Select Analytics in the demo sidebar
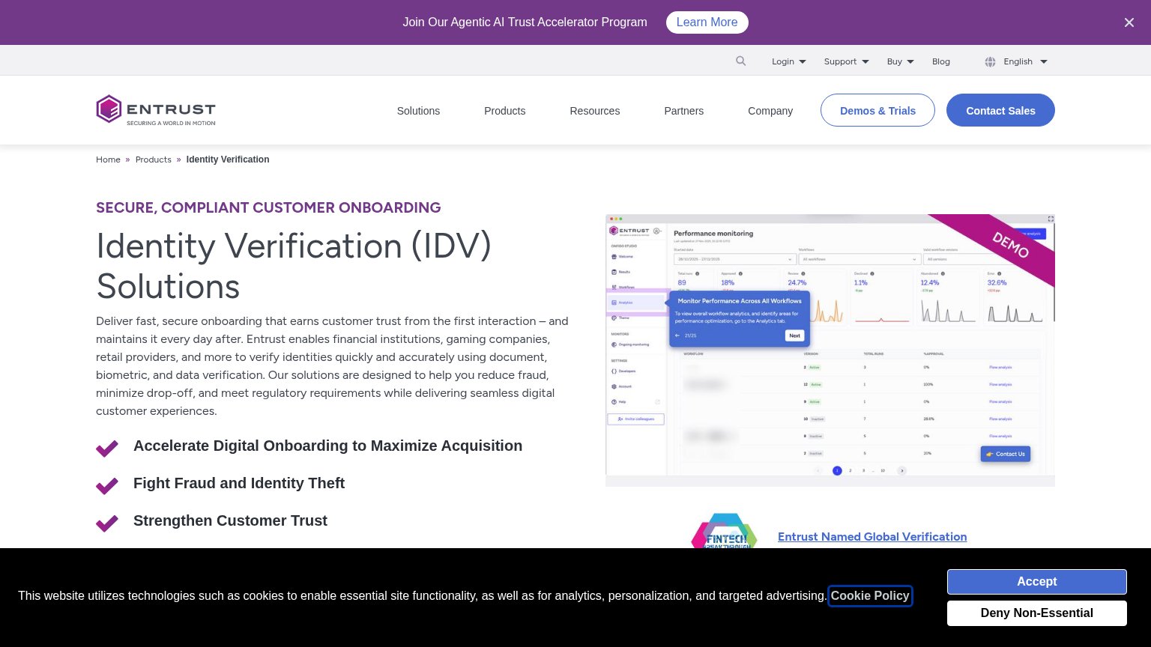The width and height of the screenshot is (1151, 647). click(x=637, y=303)
